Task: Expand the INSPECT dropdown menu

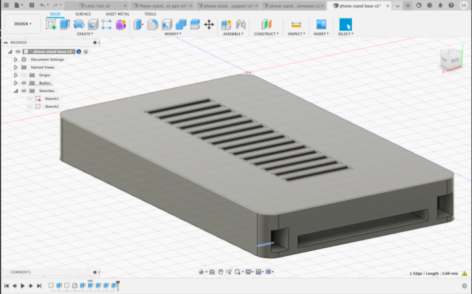Action: (297, 34)
